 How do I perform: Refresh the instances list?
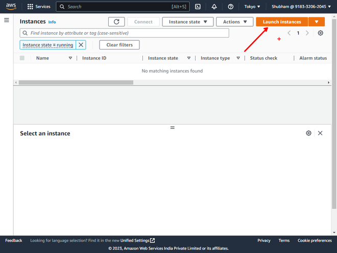coord(116,22)
